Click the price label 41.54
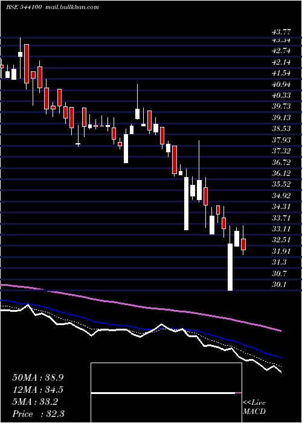Screen dimensions: 302x423 coord(281,73)
